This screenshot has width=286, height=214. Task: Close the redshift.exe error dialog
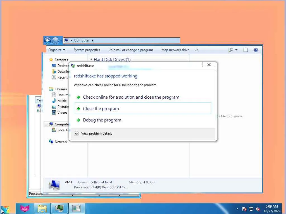(209, 64)
